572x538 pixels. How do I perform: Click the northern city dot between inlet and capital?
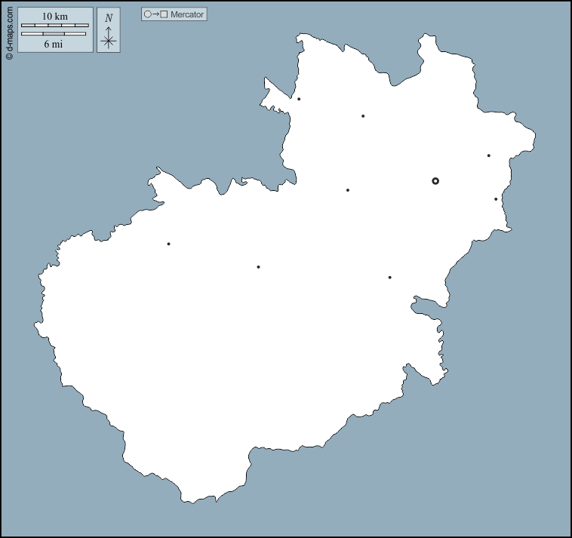[363, 116]
